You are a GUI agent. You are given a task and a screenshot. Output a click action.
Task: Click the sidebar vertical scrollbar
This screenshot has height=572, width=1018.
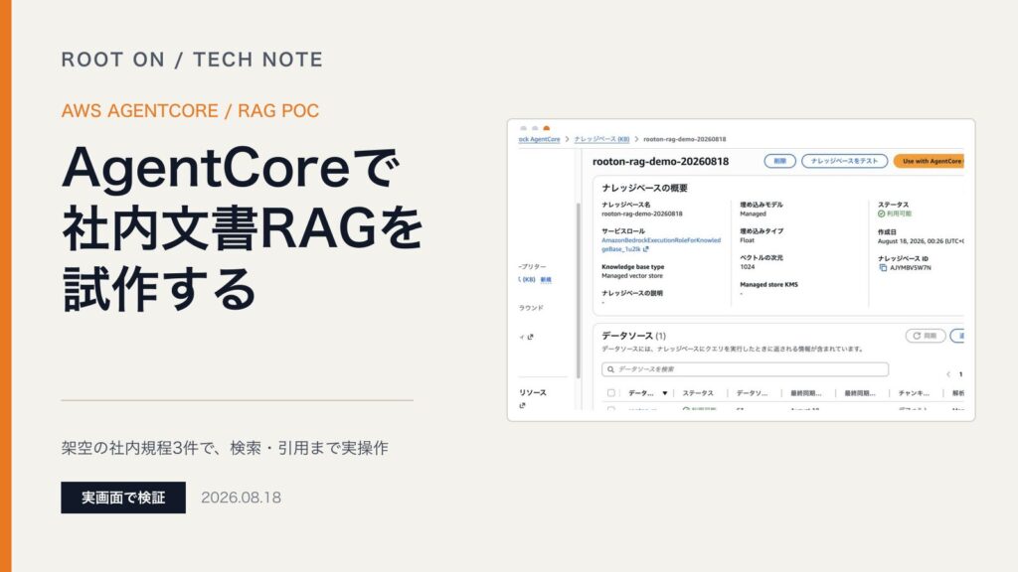[x=578, y=290]
